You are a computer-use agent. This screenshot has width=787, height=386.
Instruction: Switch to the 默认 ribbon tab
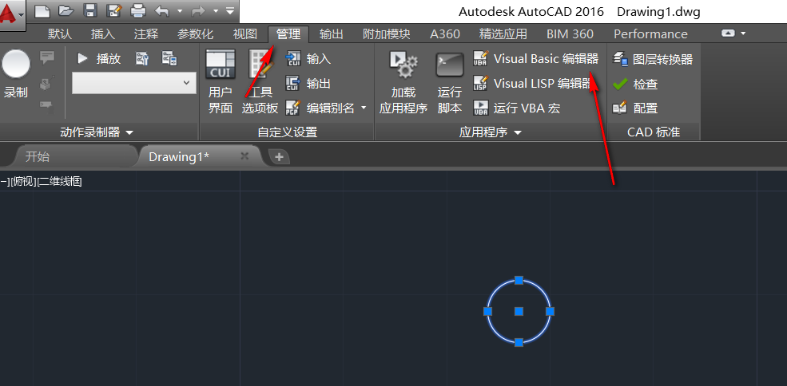point(60,34)
